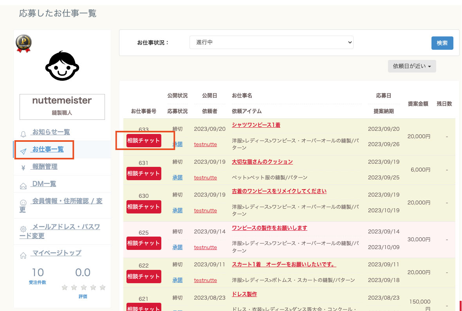Click testnutte link in job 625 row

pyautogui.click(x=206, y=247)
